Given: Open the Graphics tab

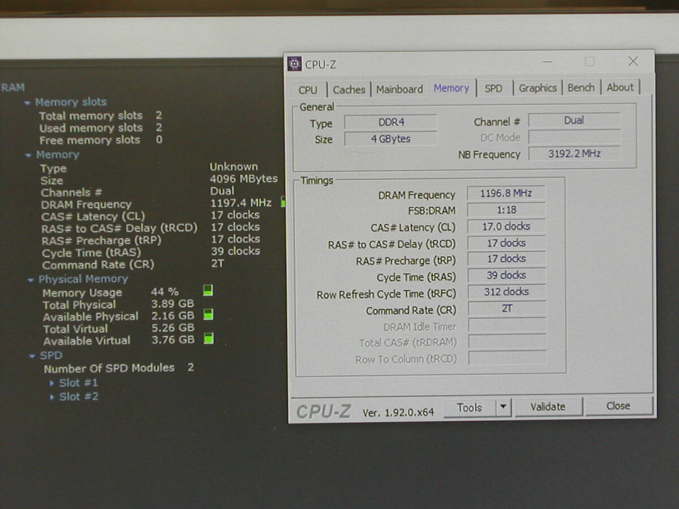Looking at the screenshot, I should pyautogui.click(x=538, y=88).
